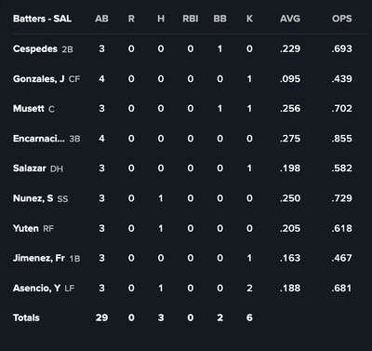Select Totals at-bats value 29
Image resolution: width=372 pixels, height=351 pixels.
101,317
